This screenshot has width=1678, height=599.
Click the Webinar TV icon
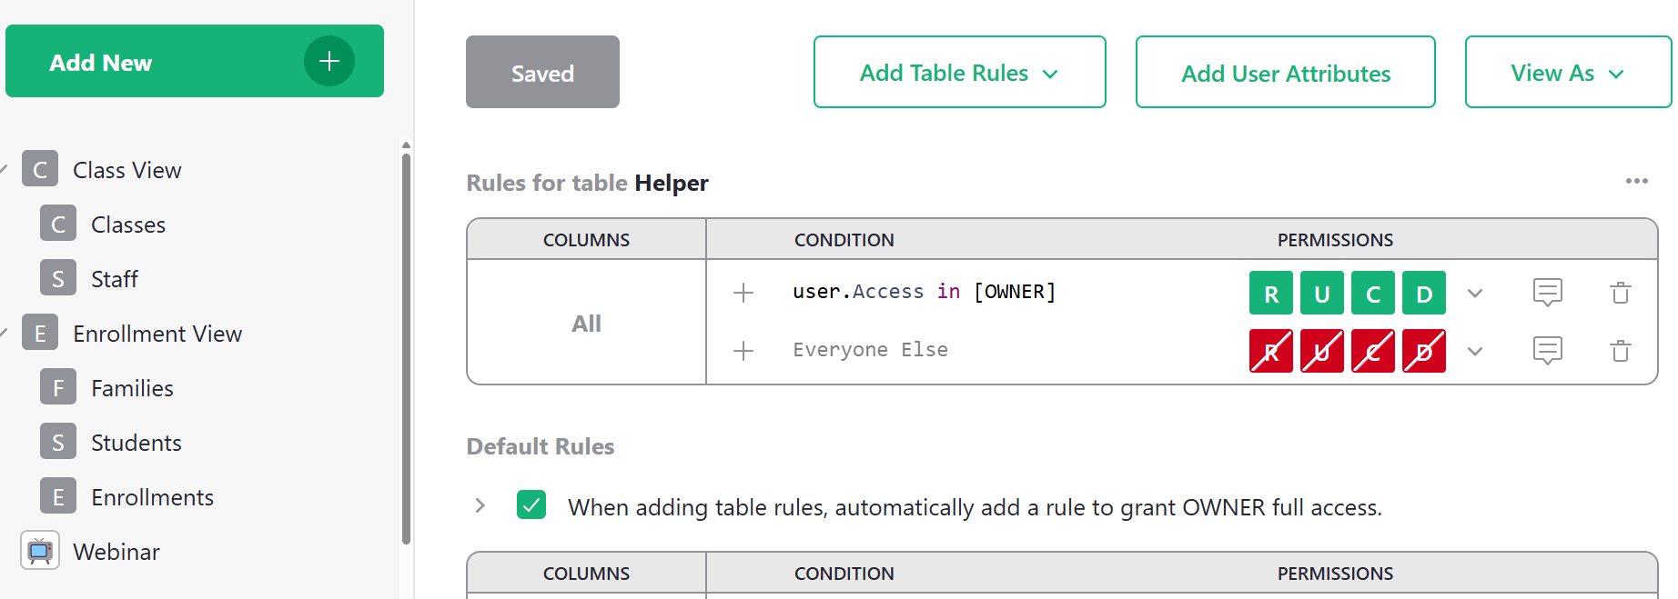click(40, 550)
